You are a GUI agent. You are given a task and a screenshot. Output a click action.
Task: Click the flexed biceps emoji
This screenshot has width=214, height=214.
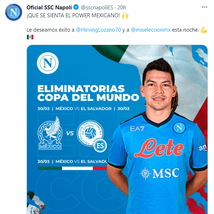[204, 30]
